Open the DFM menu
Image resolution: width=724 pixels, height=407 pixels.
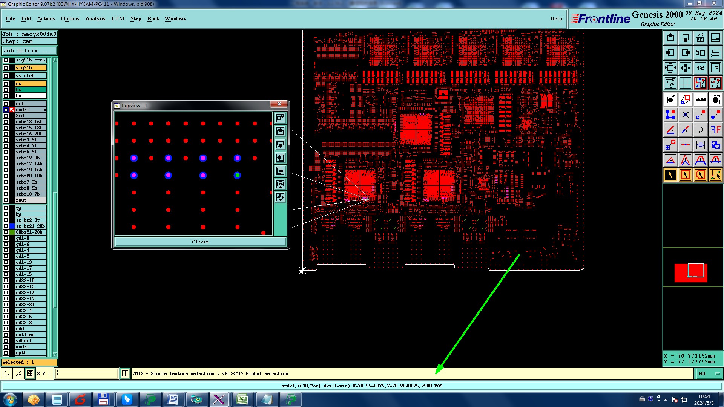118,18
